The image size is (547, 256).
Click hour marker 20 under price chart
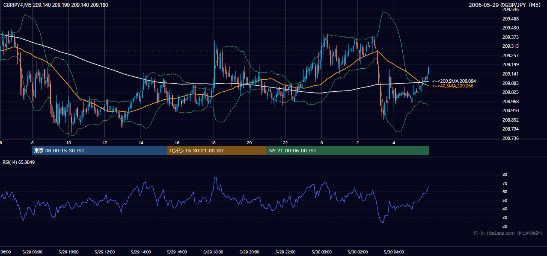point(249,143)
